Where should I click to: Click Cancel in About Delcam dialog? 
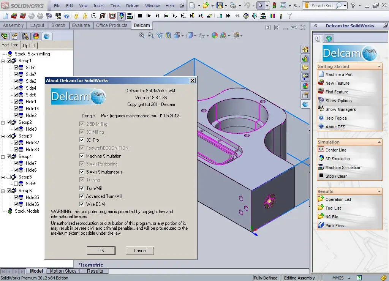coord(140,251)
